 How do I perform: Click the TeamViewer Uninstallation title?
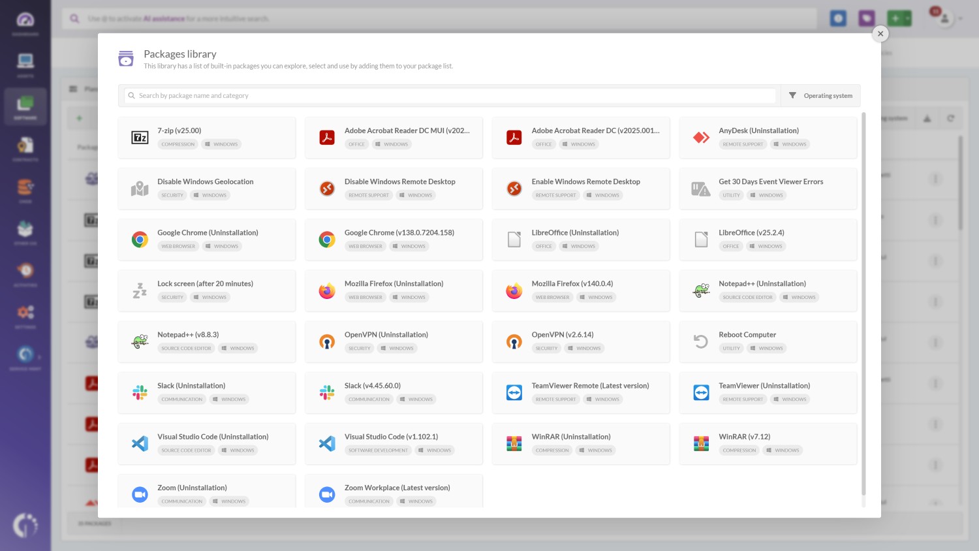[764, 386]
